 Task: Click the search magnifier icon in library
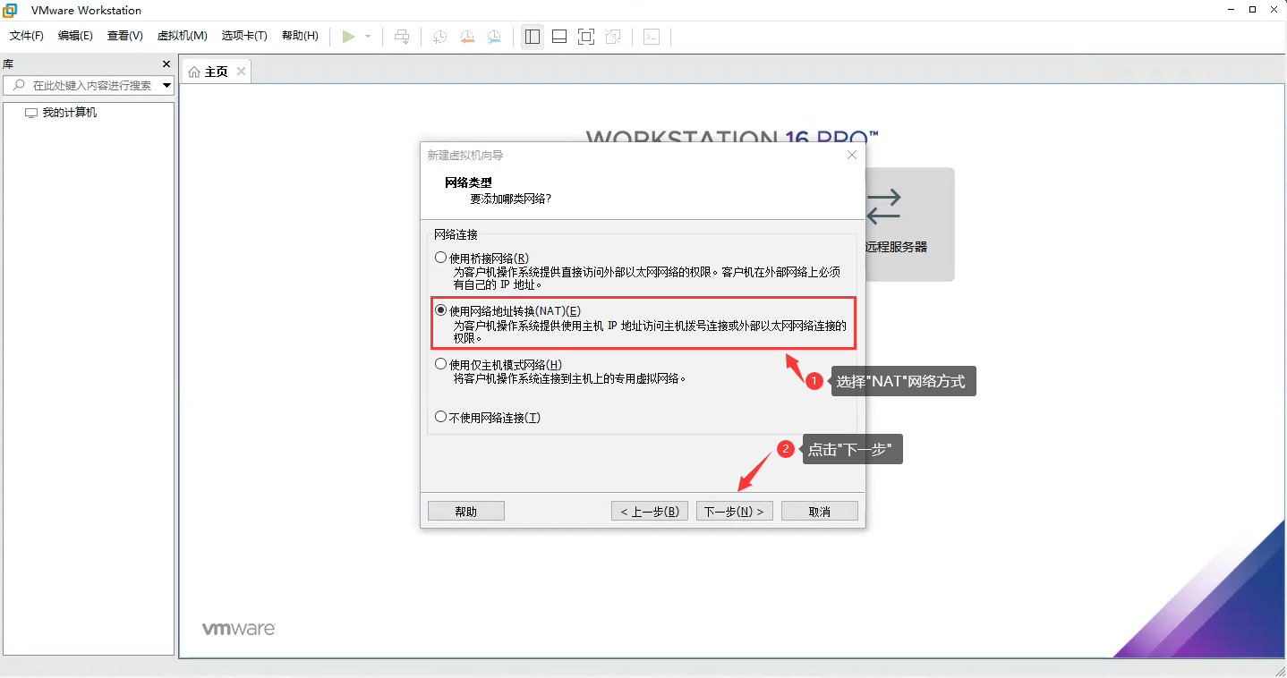(19, 85)
